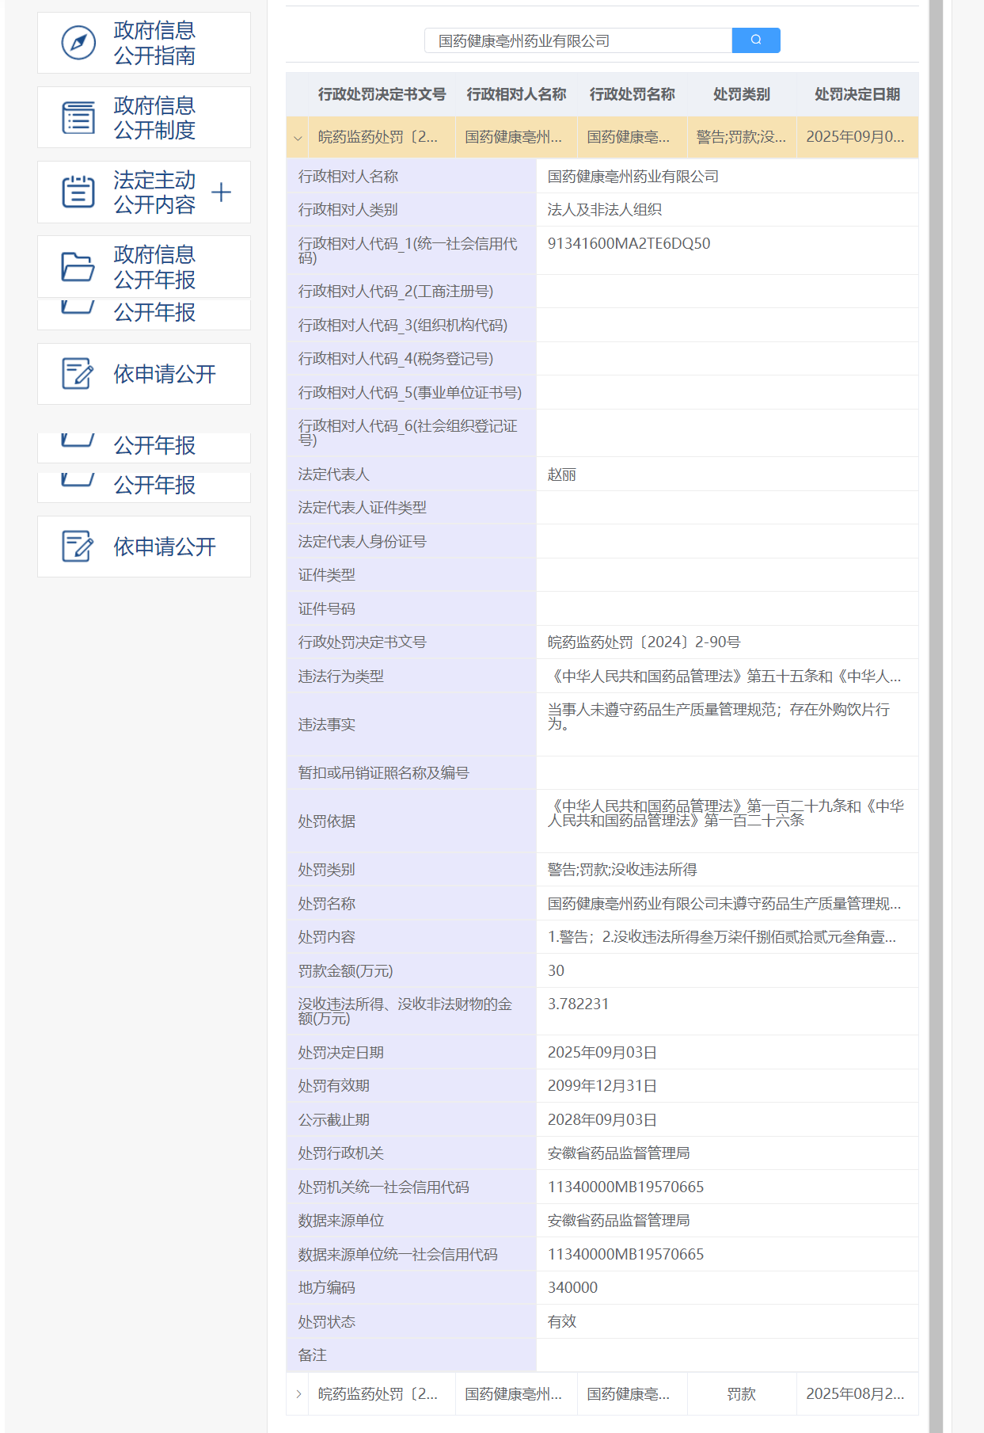Click the bottom 依申请公开 edit icon
This screenshot has height=1433, width=984.
click(x=78, y=547)
